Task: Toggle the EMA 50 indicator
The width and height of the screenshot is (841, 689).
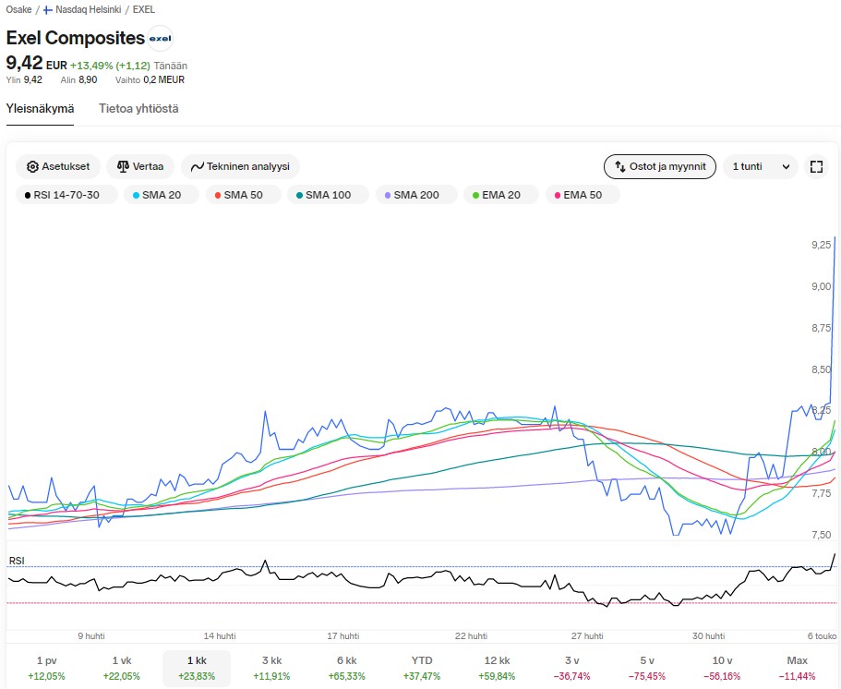Action: point(583,195)
